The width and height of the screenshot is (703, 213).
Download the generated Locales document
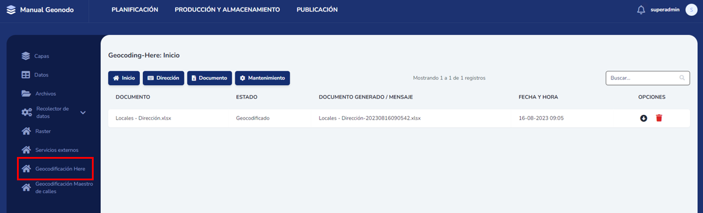(x=643, y=118)
